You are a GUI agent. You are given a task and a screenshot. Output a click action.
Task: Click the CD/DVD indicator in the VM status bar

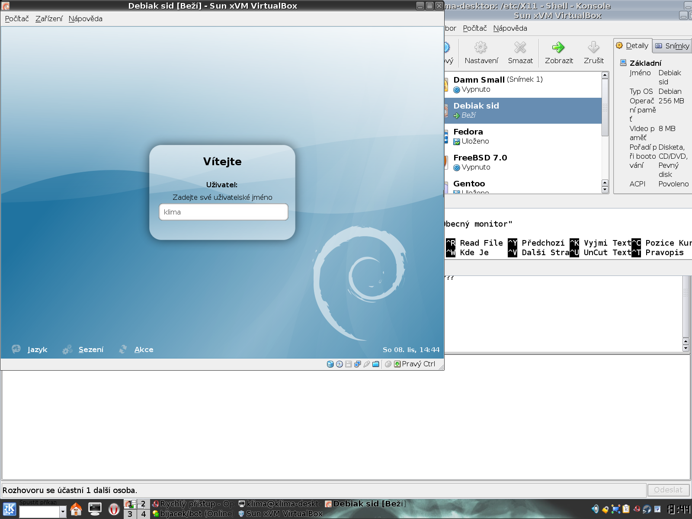pyautogui.click(x=340, y=364)
